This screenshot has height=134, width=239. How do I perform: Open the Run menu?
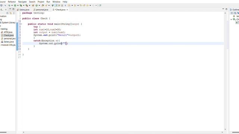click(48, 1)
